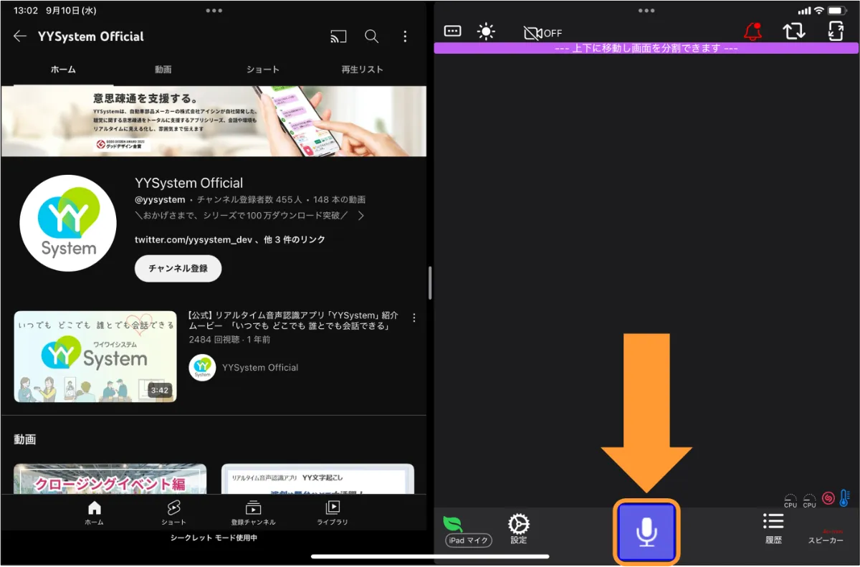Switch to the ホーム channel tab
Image resolution: width=860 pixels, height=567 pixels.
[x=63, y=70]
